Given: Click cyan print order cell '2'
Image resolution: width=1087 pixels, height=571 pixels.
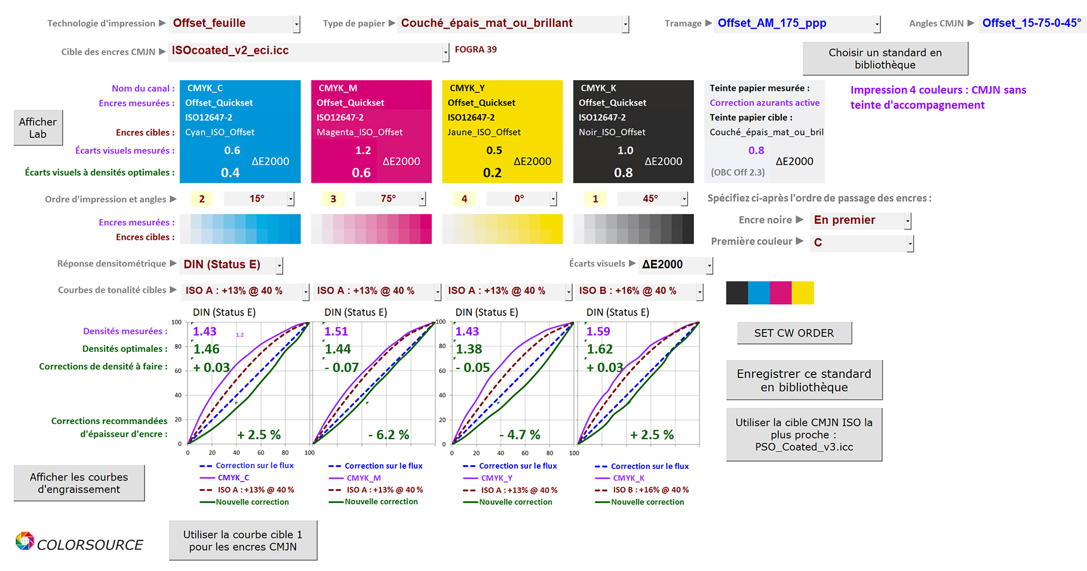Looking at the screenshot, I should [x=202, y=199].
